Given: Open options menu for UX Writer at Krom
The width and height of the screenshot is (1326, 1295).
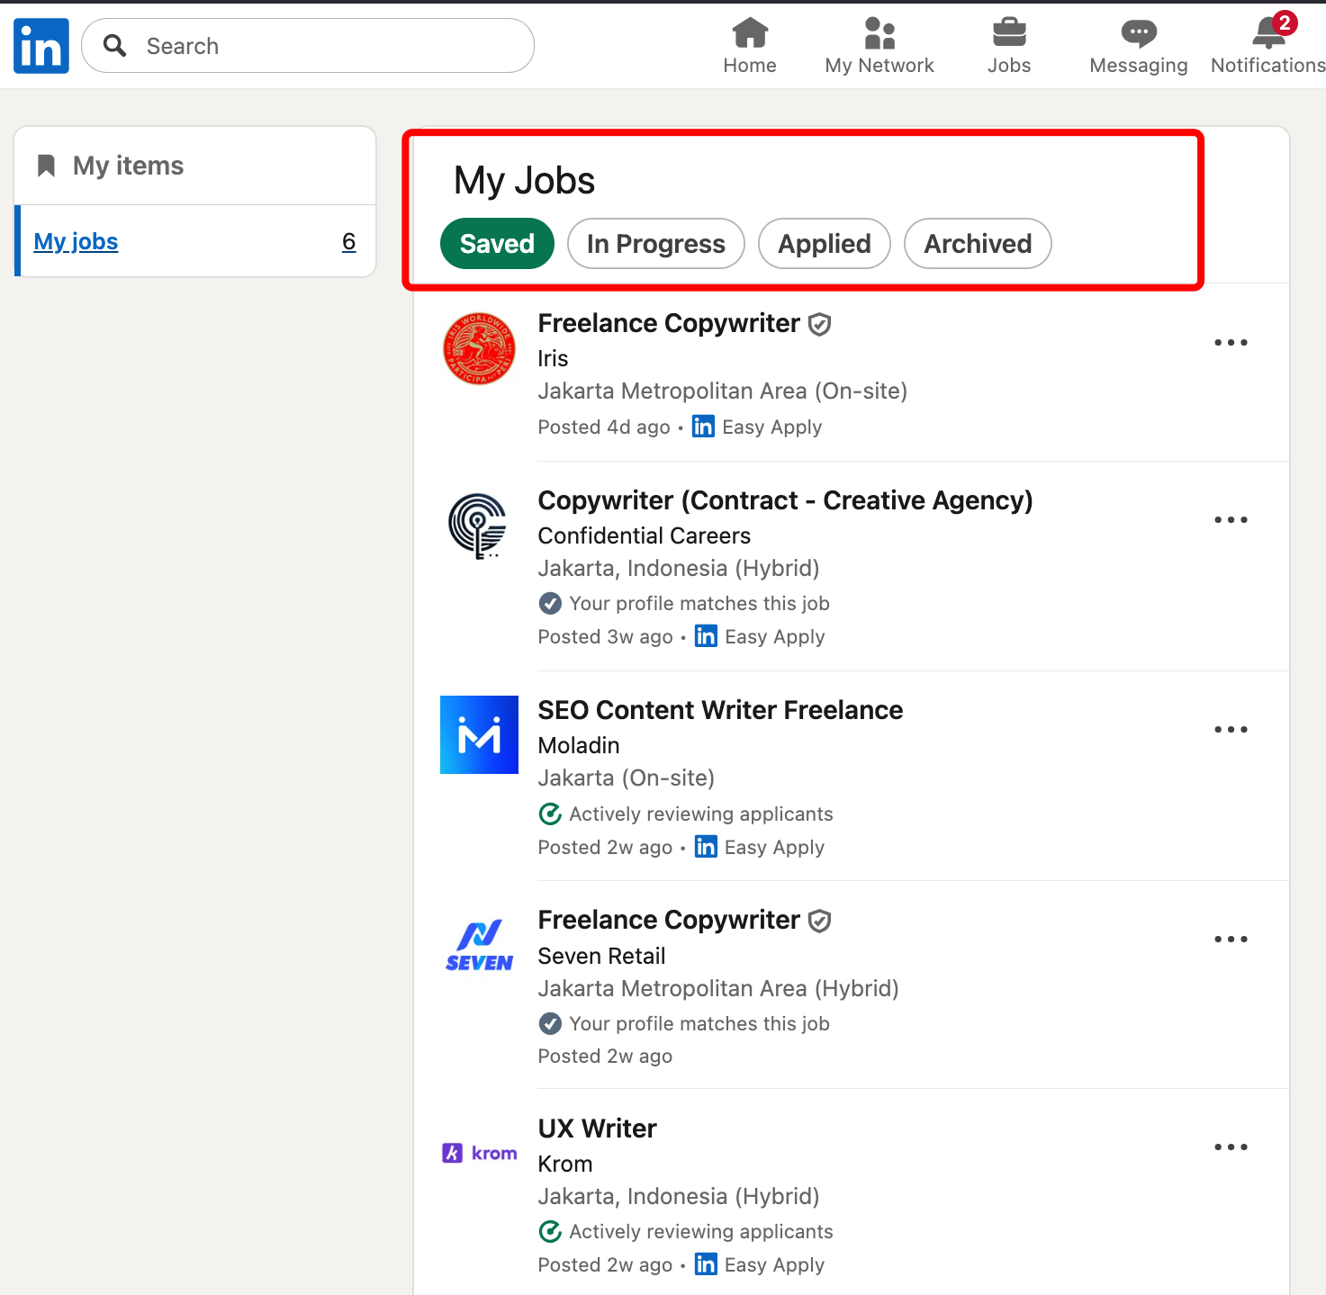Looking at the screenshot, I should click(x=1231, y=1147).
